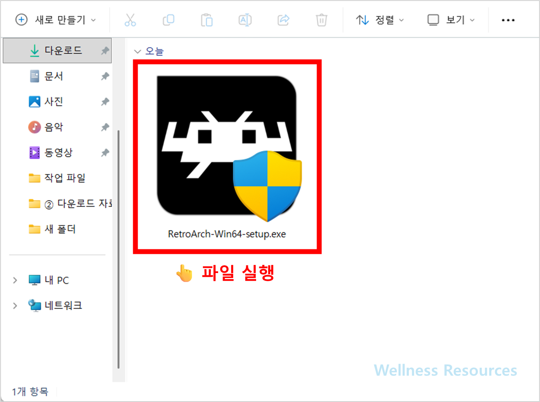This screenshot has width=540, height=402.
Task: Open the 정렬 sort dropdown
Action: (x=380, y=20)
